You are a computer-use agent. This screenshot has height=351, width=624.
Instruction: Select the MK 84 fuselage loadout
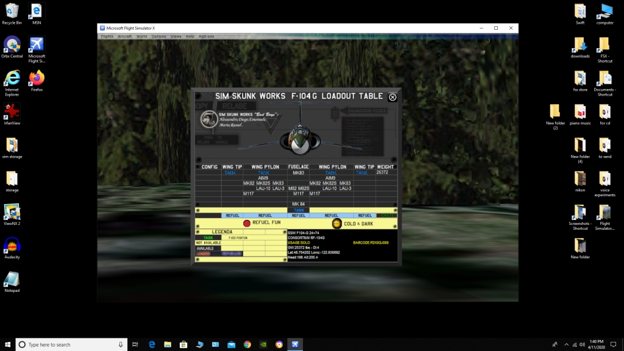click(299, 204)
